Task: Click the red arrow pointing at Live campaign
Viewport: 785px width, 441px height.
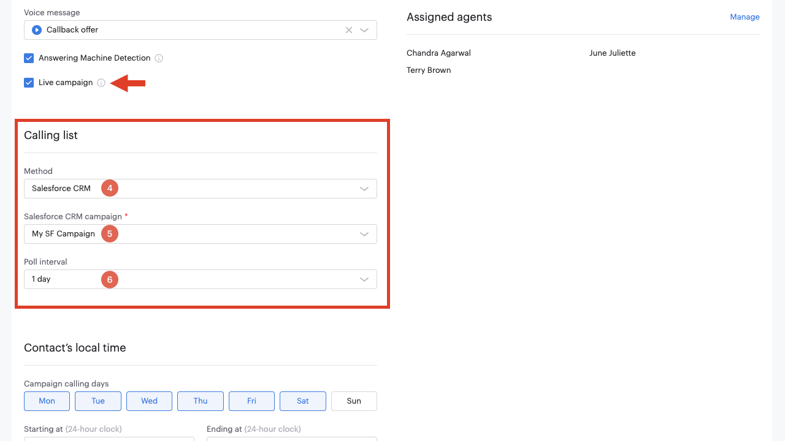Action: pyautogui.click(x=128, y=83)
